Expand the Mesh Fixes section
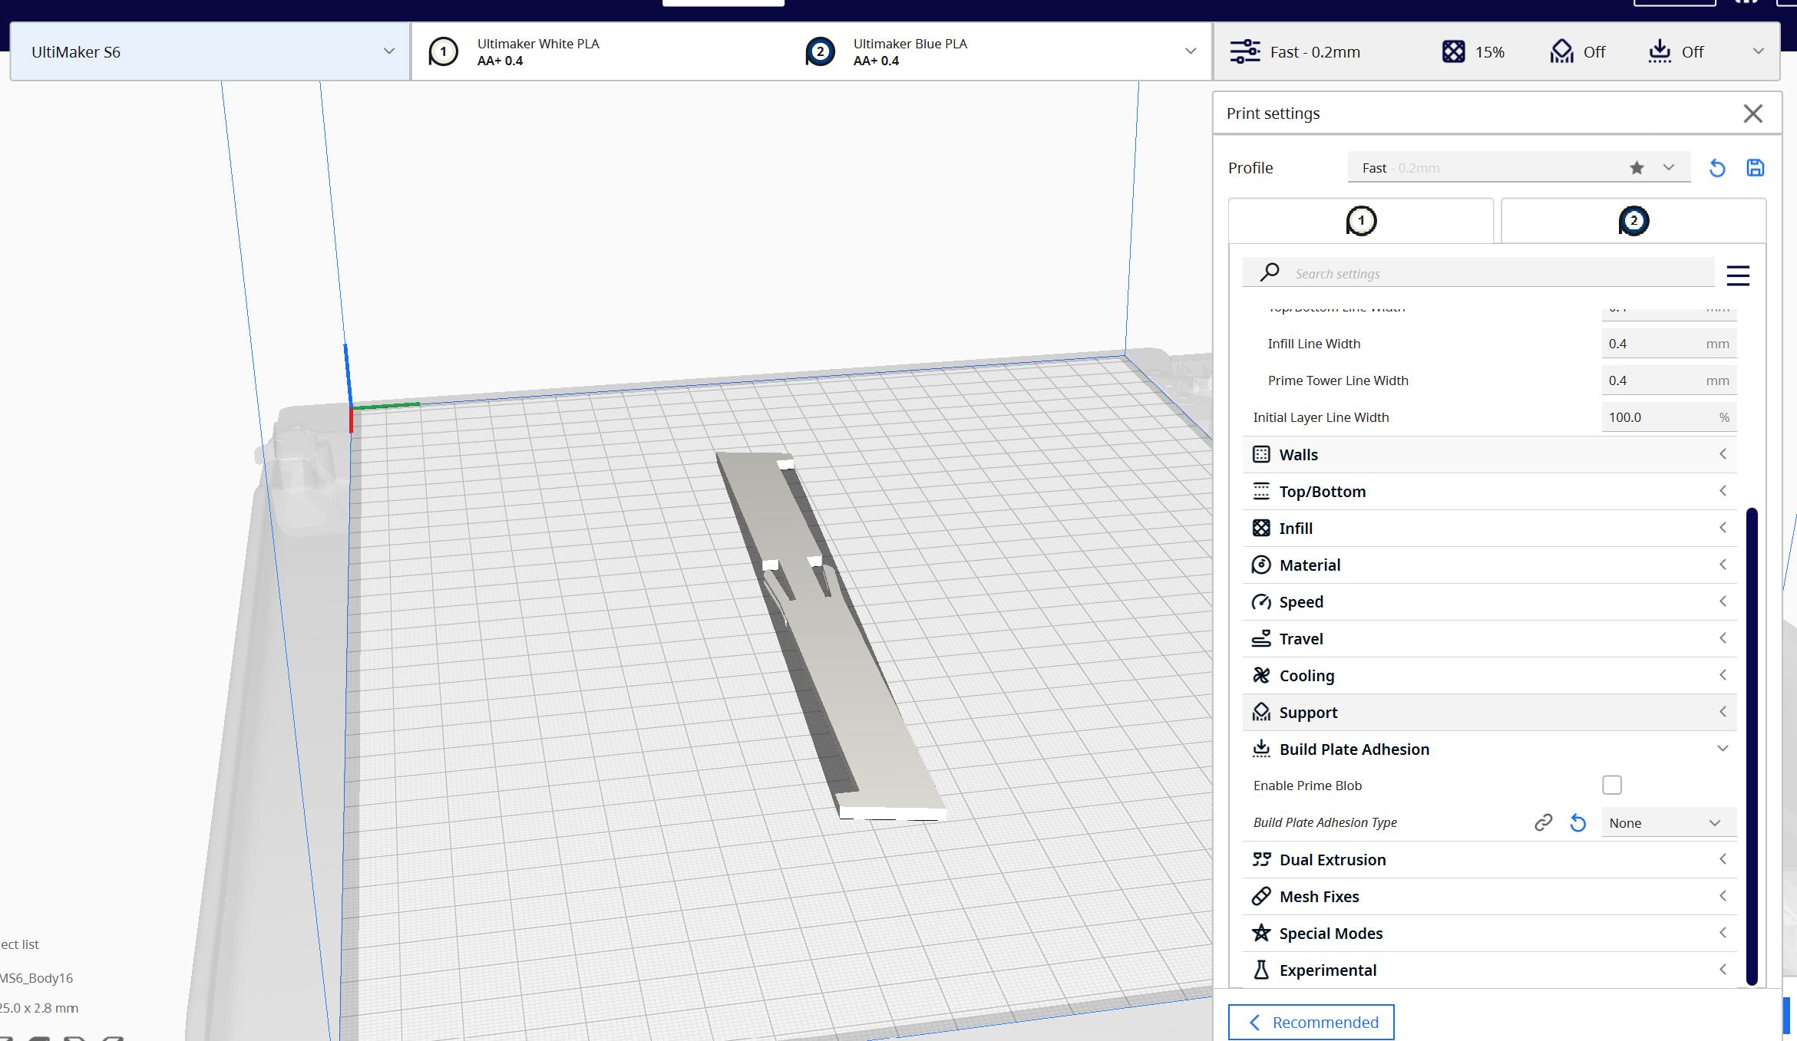The height and width of the screenshot is (1041, 1797). tap(1489, 896)
